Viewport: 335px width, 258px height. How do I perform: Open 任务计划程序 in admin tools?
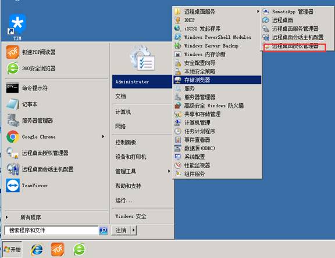218,131
